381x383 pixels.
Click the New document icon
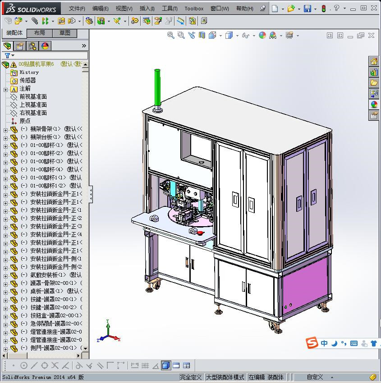click(x=275, y=9)
